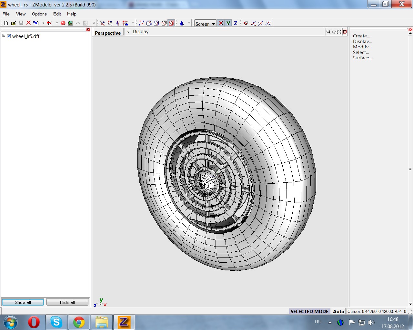Open the Edit menu
413x330 pixels.
pos(57,14)
